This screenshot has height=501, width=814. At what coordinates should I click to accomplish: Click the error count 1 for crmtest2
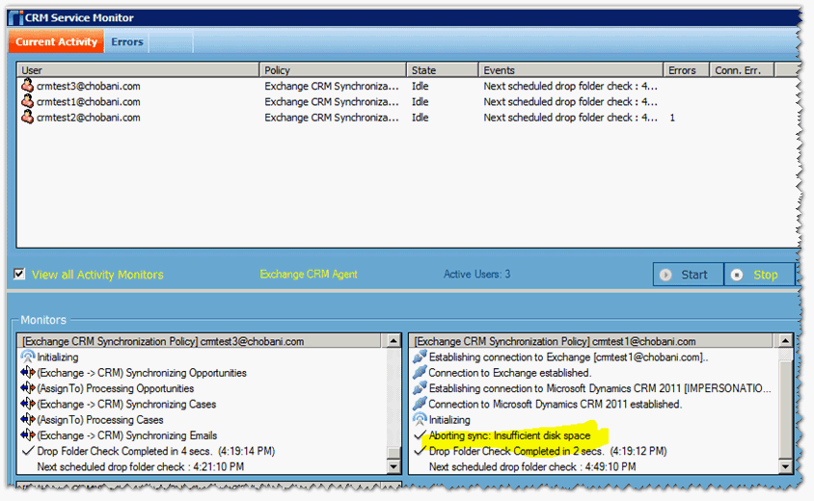click(x=672, y=118)
